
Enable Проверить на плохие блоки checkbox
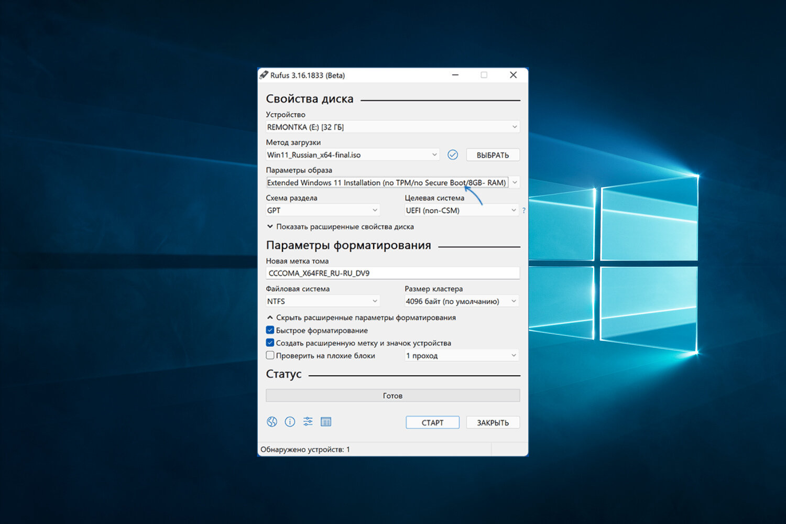tap(270, 355)
